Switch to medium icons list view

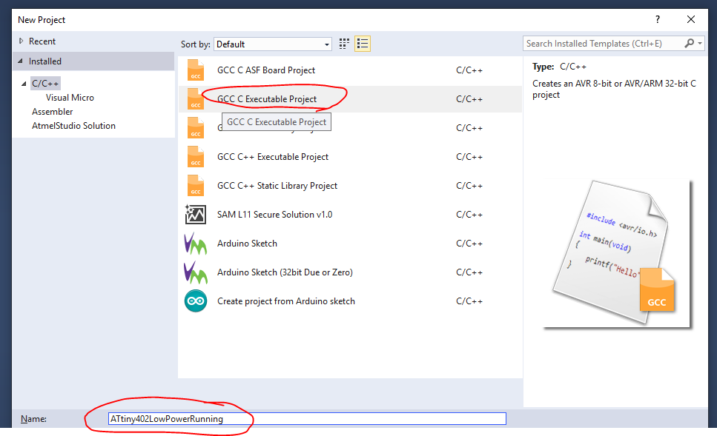(362, 44)
